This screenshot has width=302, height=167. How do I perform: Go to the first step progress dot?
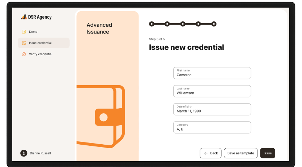[152, 24]
